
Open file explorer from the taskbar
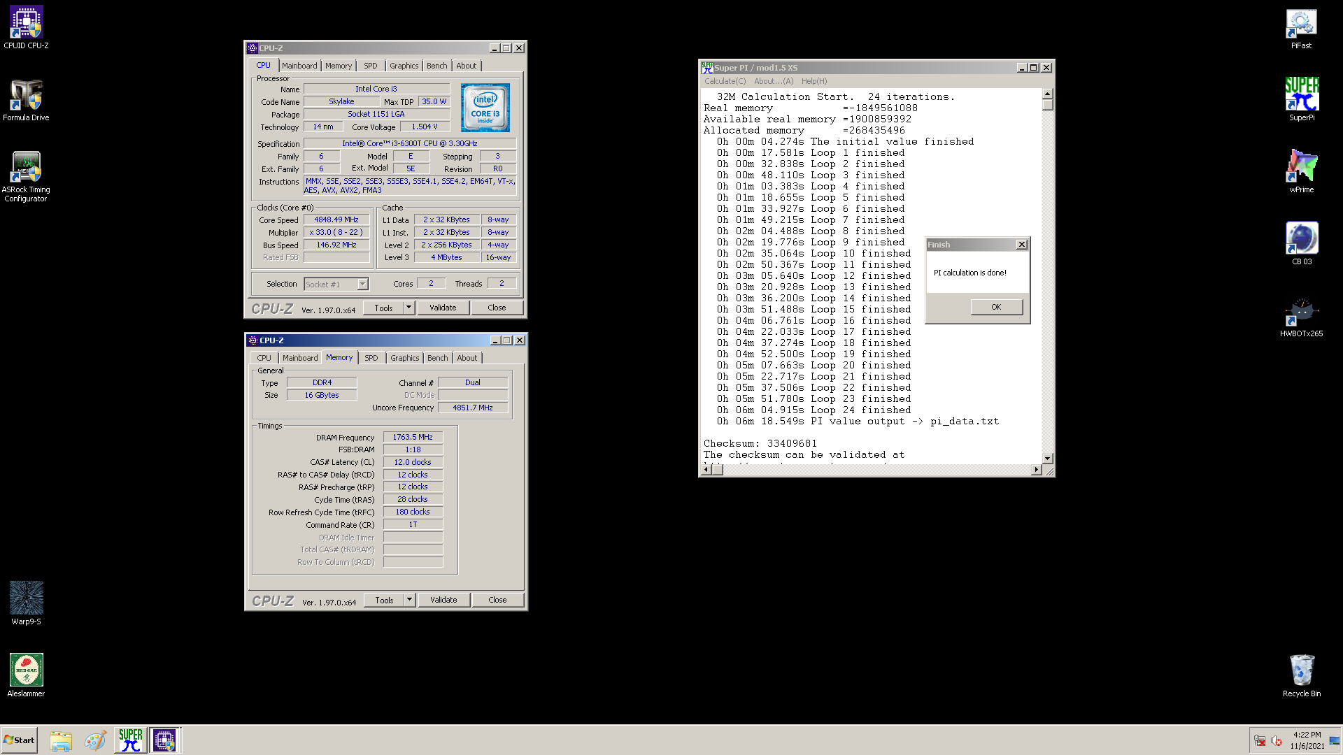[x=61, y=740]
